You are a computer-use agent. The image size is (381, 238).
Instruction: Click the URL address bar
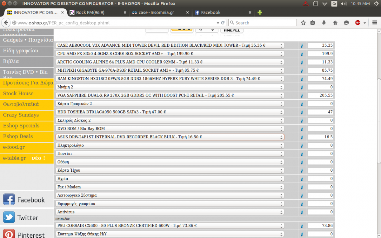114,23
